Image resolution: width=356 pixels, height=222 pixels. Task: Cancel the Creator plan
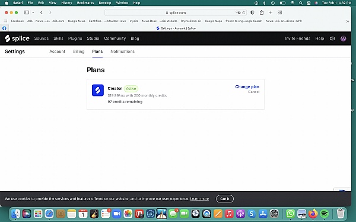253,92
